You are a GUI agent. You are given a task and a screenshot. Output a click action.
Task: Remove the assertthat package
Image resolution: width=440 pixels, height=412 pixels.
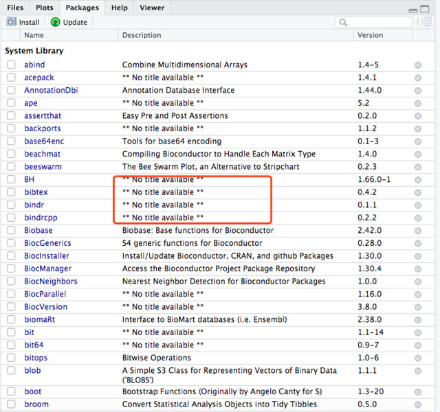pos(418,116)
